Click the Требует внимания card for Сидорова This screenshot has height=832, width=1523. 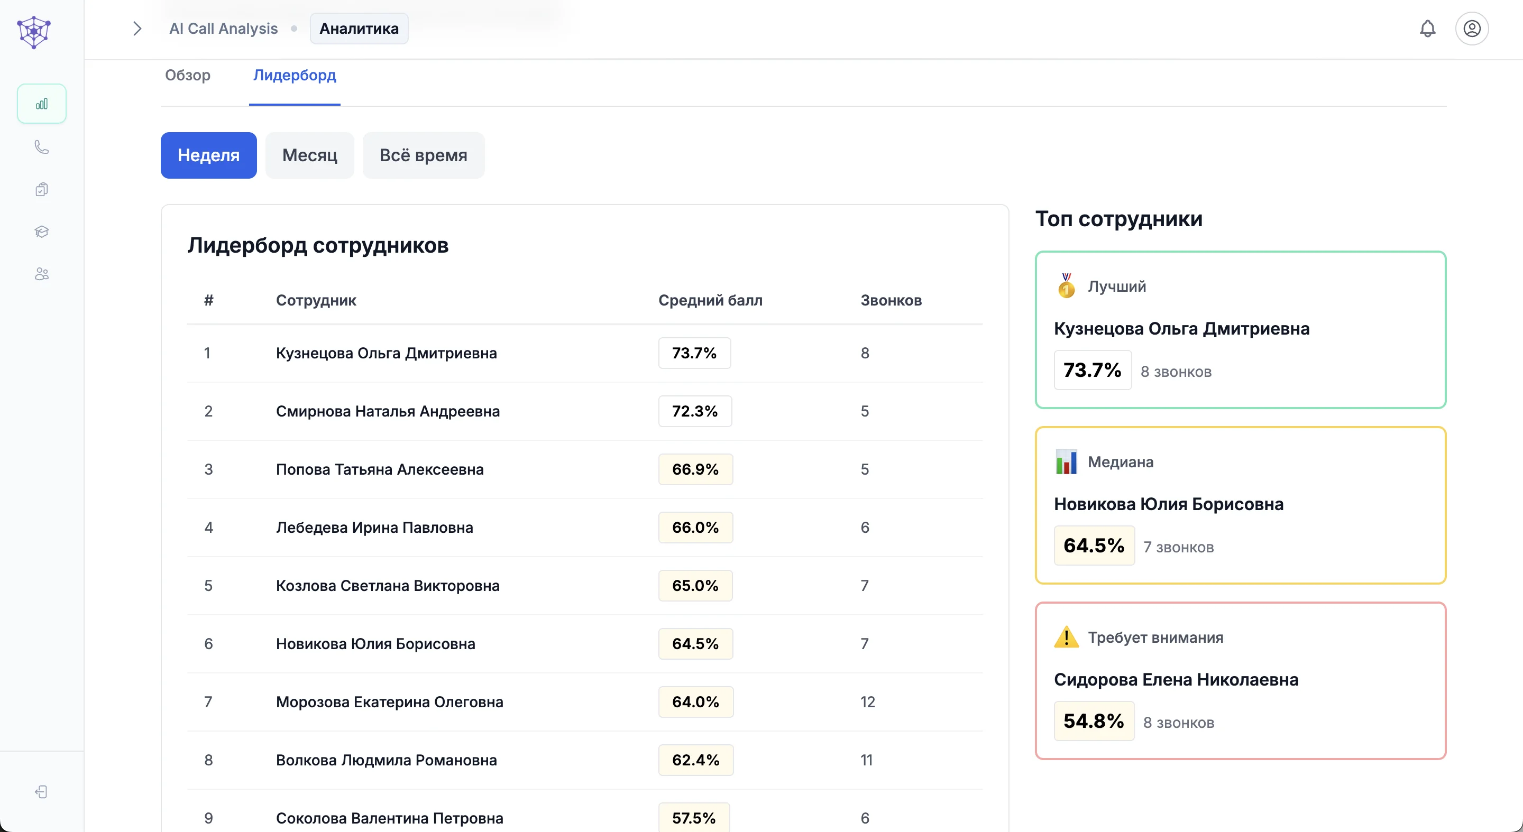[1241, 680]
